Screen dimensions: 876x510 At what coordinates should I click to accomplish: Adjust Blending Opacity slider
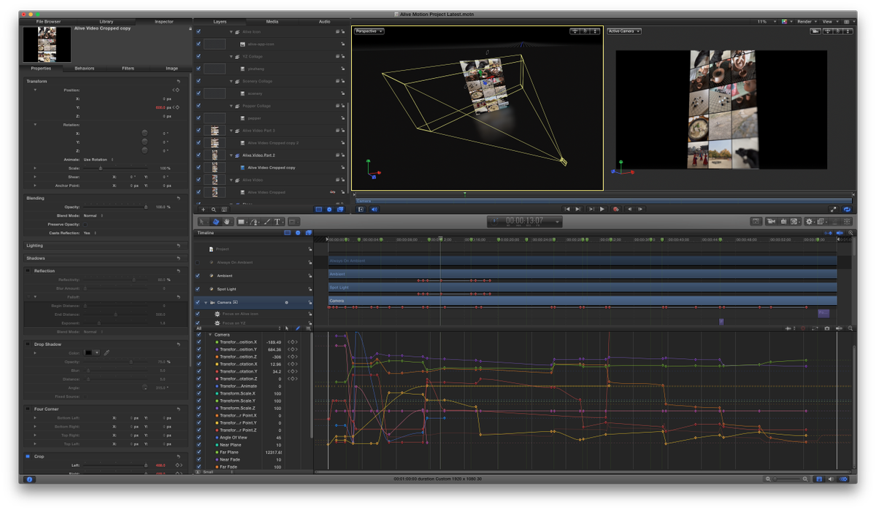145,206
